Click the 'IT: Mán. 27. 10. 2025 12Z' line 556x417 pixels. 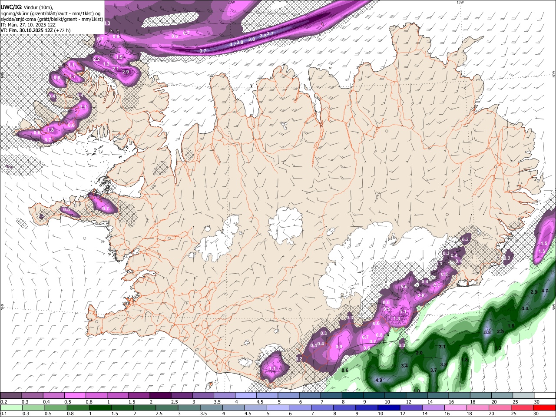[x=28, y=25]
